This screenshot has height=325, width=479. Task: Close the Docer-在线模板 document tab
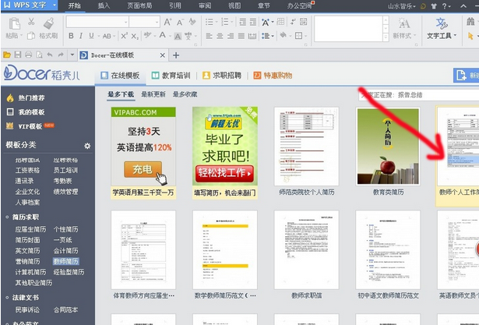[x=163, y=55]
